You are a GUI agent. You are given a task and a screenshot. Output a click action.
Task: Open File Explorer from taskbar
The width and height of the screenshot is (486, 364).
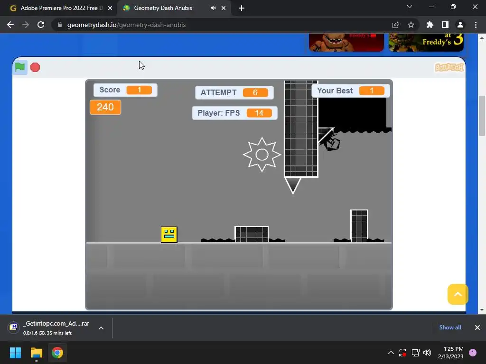point(36,353)
